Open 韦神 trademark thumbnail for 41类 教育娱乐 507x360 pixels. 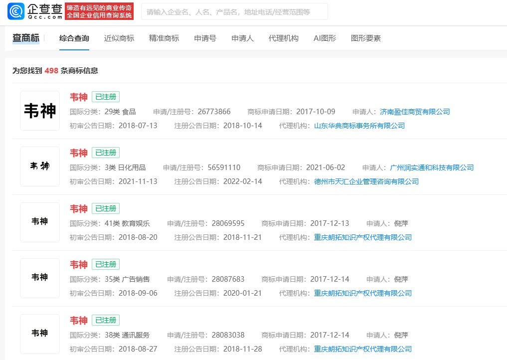40,222
